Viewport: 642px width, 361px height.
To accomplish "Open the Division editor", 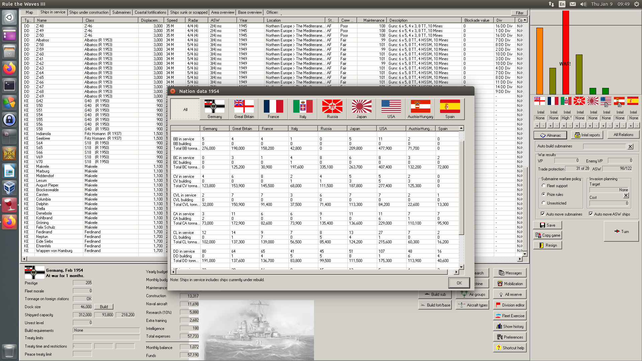I will point(510,305).
